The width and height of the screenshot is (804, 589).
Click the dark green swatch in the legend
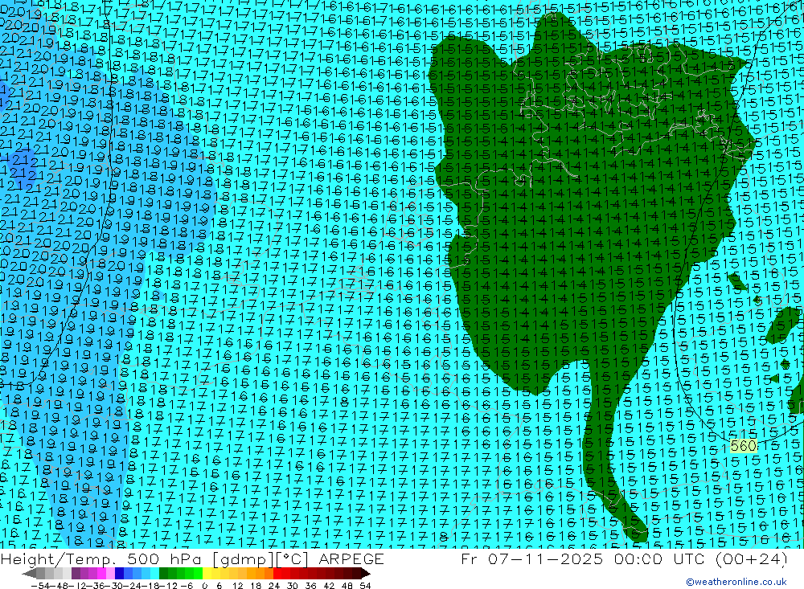[163, 573]
